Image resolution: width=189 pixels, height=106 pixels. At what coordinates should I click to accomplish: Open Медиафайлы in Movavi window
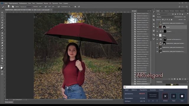tap(143, 90)
